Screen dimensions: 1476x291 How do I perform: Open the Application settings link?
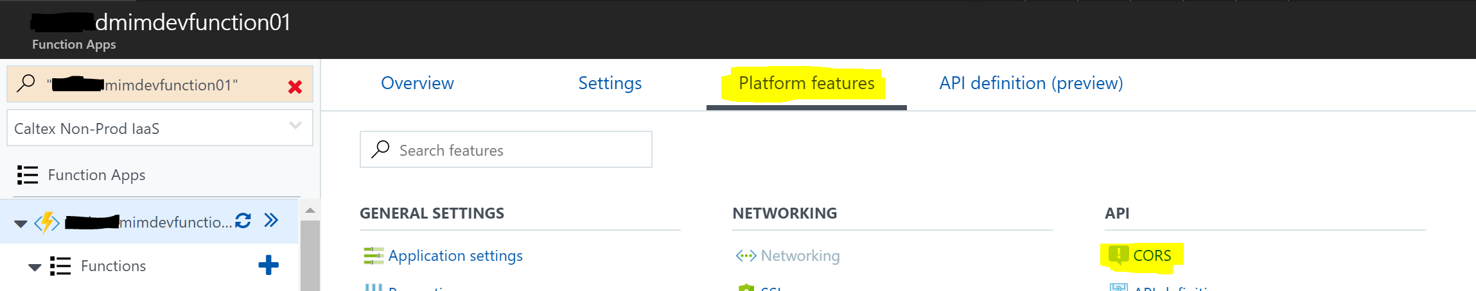tap(455, 256)
